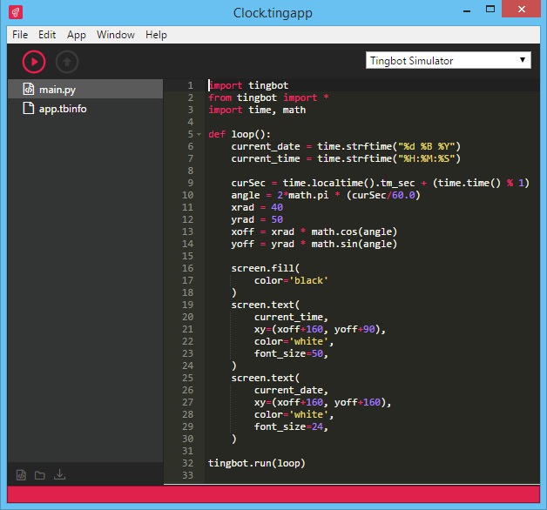Open the File menu
The image size is (547, 510).
tap(20, 35)
